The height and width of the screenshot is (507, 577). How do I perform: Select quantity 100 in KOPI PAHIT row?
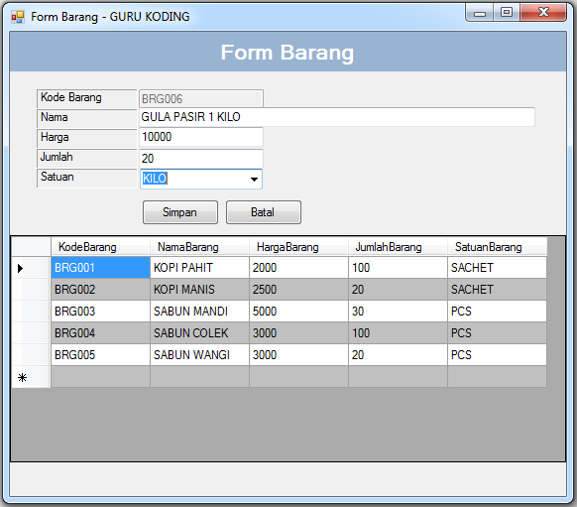tap(399, 267)
